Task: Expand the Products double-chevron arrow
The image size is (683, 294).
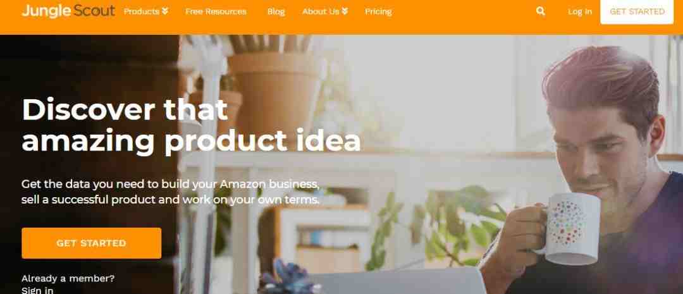Action: pyautogui.click(x=165, y=11)
